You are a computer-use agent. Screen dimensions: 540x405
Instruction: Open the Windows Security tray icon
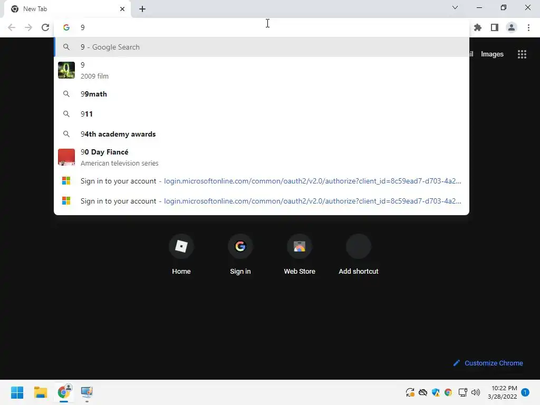tap(436, 392)
